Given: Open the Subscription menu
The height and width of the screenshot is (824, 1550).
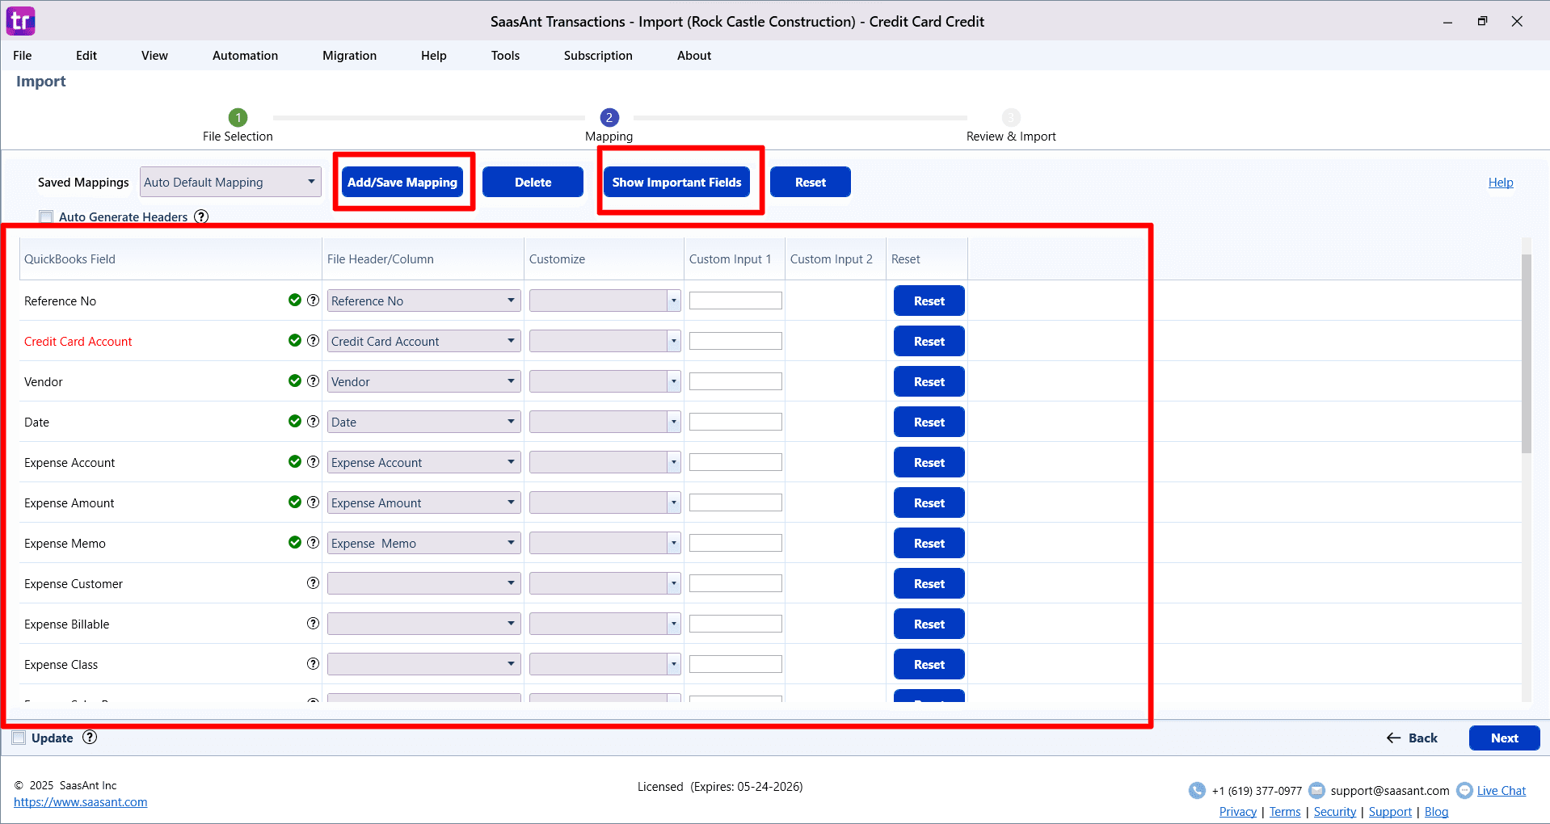Looking at the screenshot, I should click(x=598, y=56).
